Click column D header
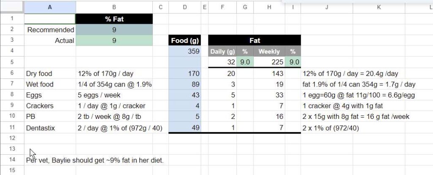This screenshot has height=175, width=433. click(184, 7)
